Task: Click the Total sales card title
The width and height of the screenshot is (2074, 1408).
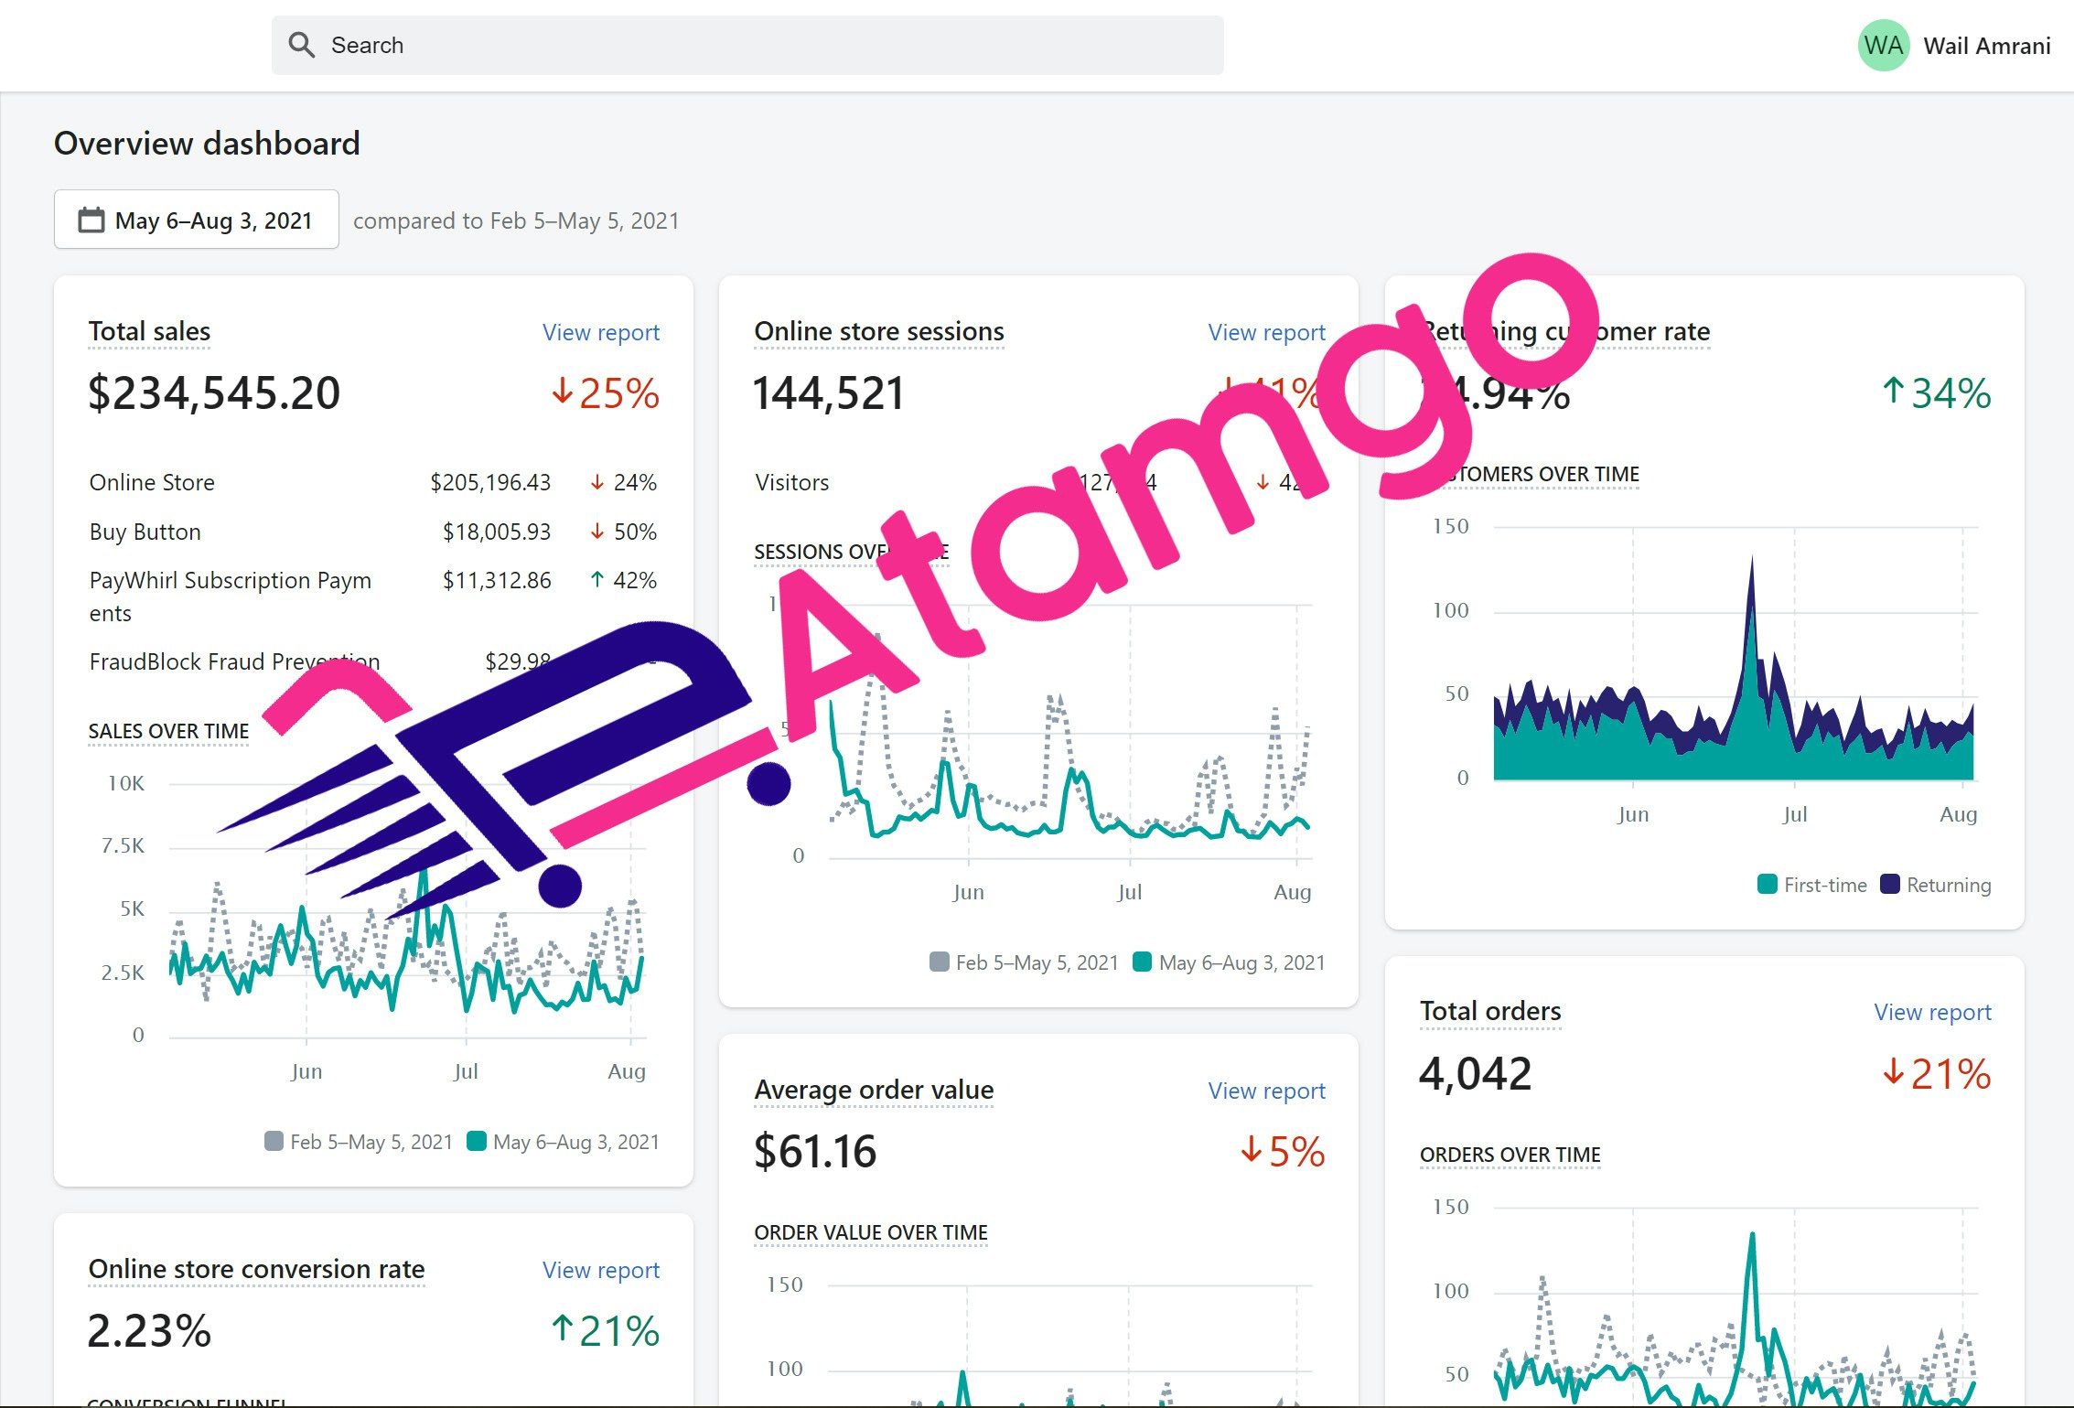Action: [x=149, y=331]
